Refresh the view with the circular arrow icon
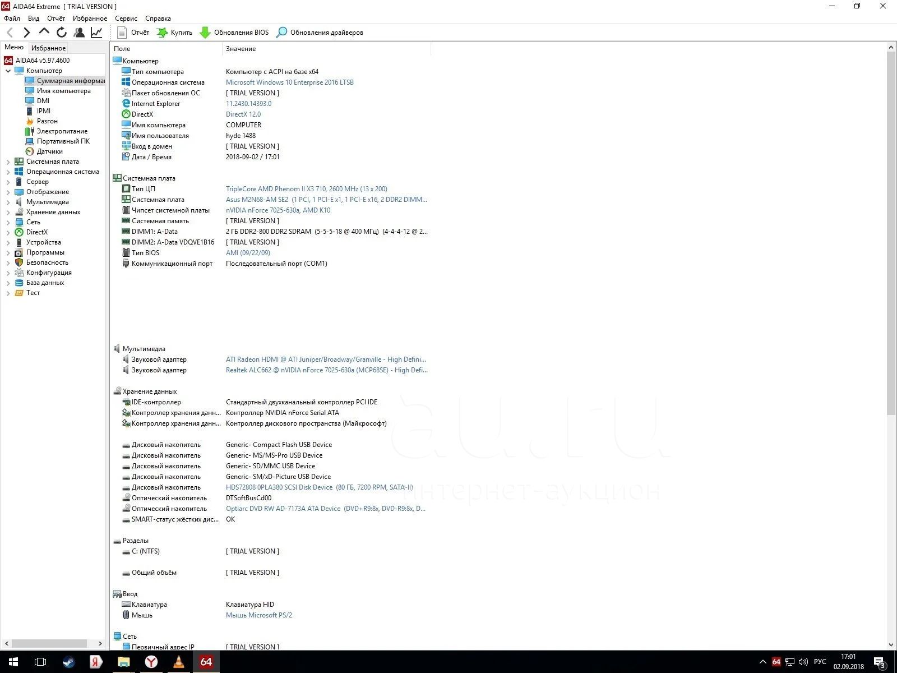 [62, 33]
